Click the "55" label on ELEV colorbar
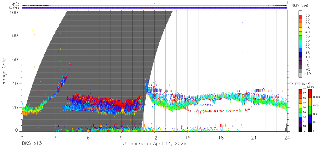323x149 pixels. [x=308, y=19]
